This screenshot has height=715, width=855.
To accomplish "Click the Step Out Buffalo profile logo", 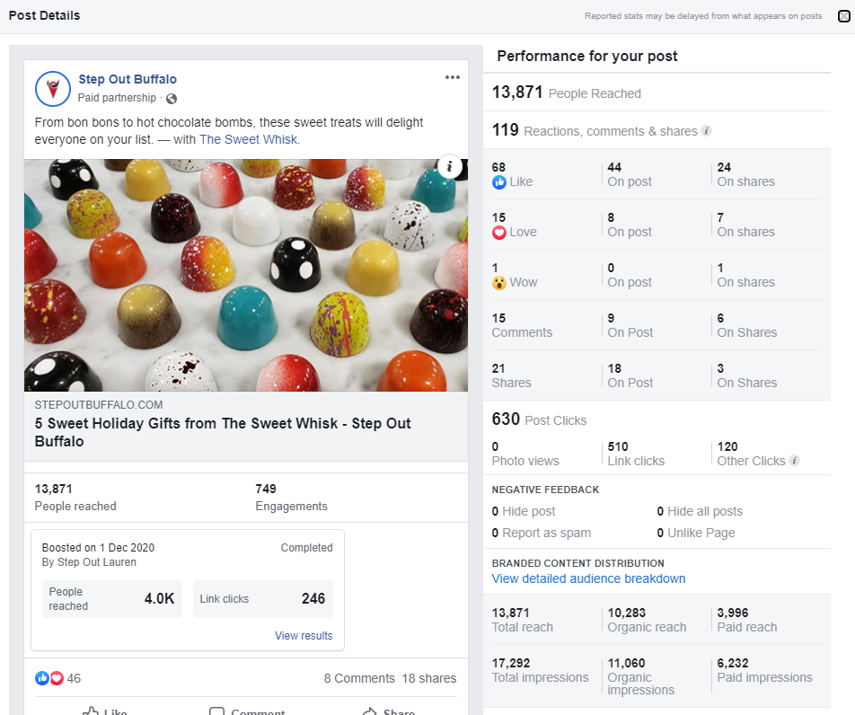I will [53, 88].
